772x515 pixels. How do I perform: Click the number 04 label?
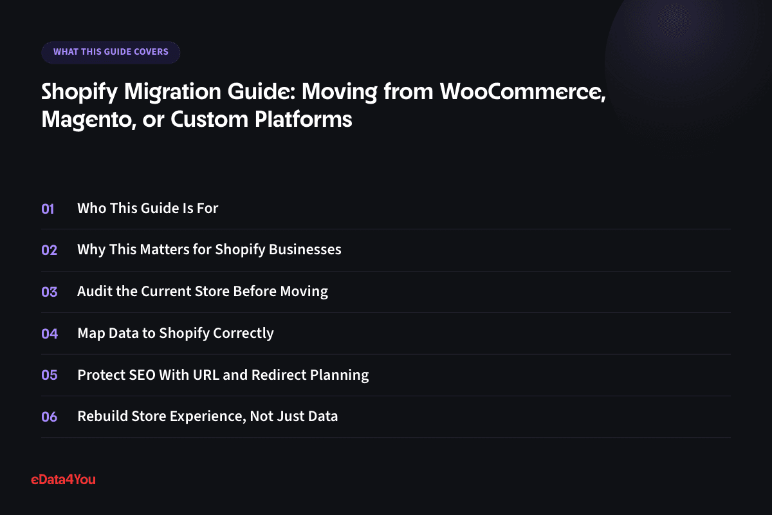pyautogui.click(x=50, y=333)
